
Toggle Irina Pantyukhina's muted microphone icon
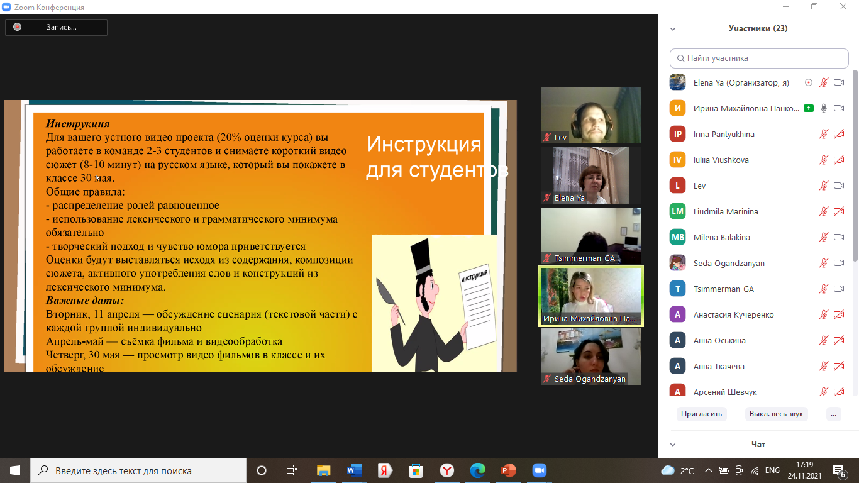coord(823,134)
